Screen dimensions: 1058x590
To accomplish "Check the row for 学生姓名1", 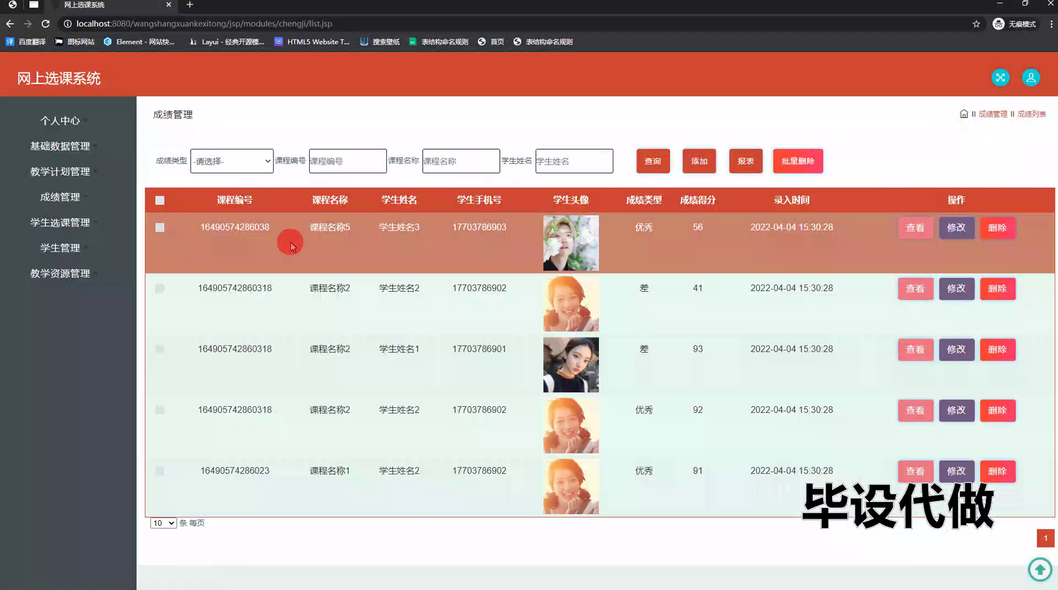I will (160, 349).
